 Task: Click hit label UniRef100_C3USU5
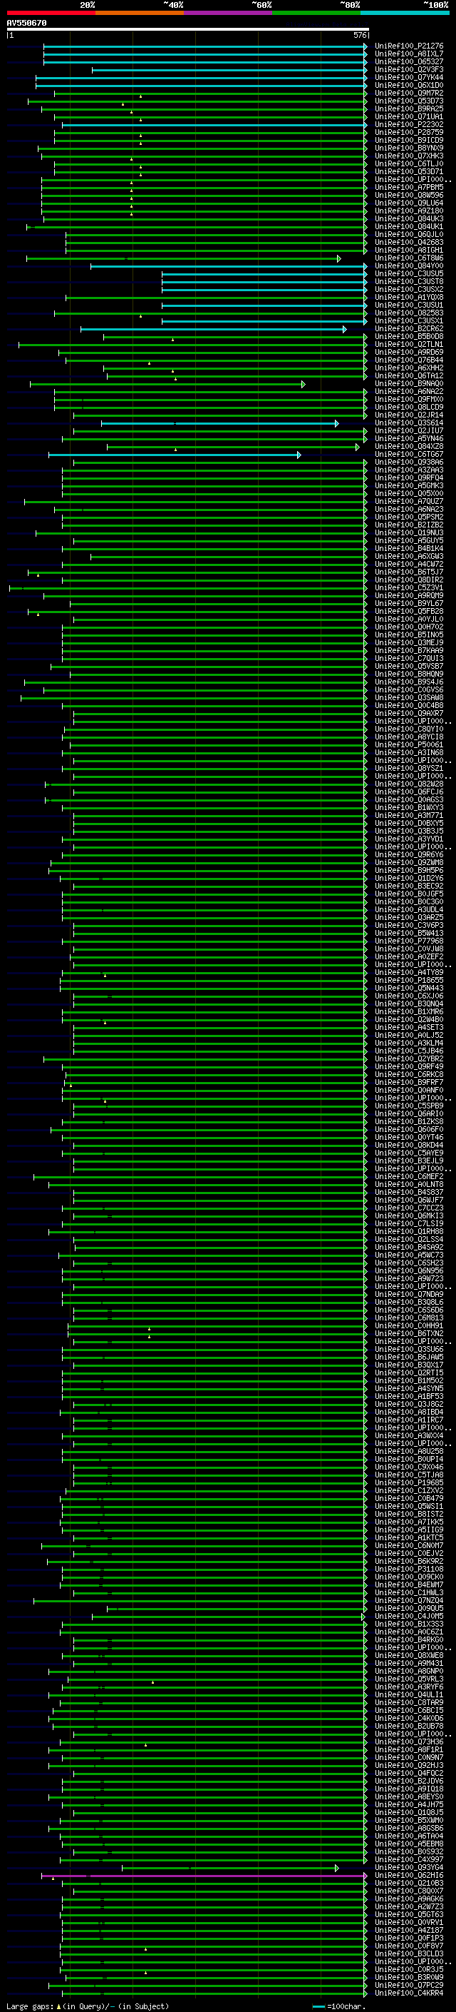[408, 273]
